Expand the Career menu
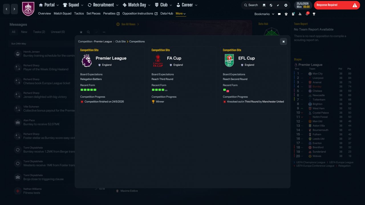The image size is (365, 205). [x=187, y=5]
